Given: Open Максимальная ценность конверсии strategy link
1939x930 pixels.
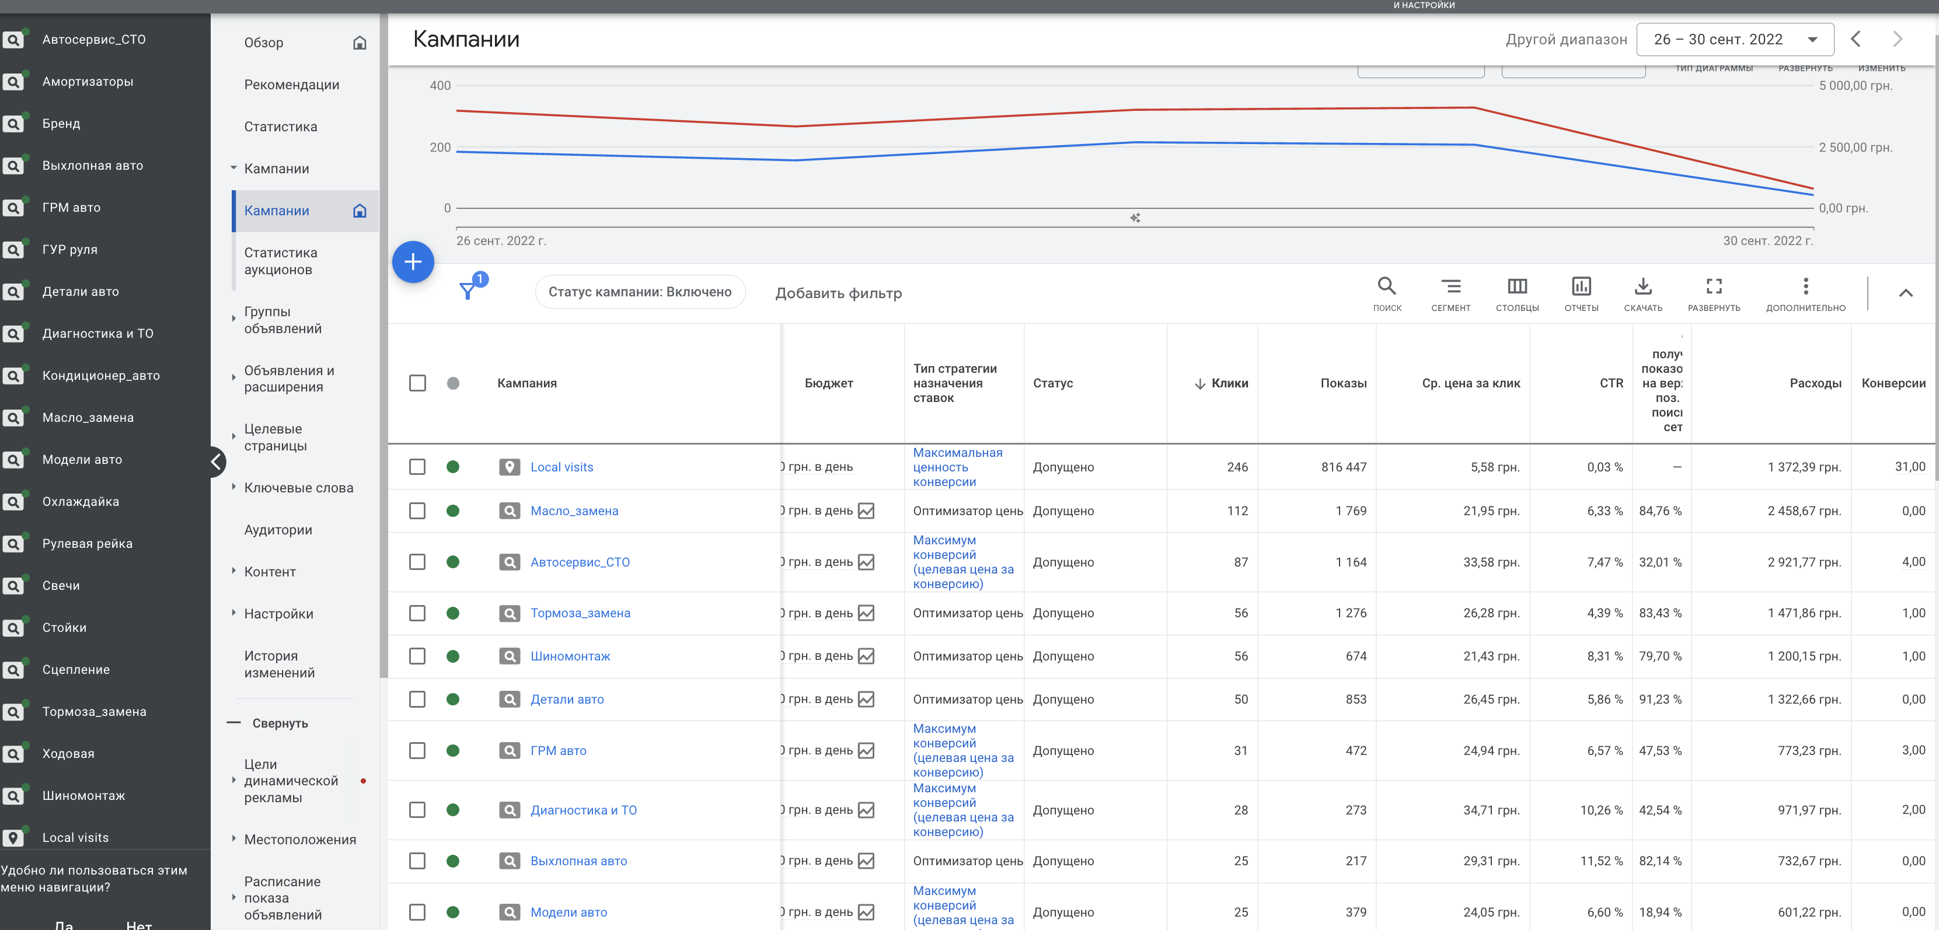Looking at the screenshot, I should [957, 467].
